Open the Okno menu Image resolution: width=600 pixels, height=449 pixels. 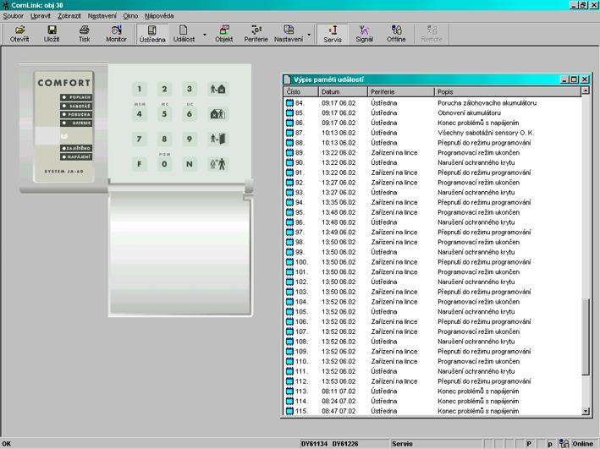(130, 16)
